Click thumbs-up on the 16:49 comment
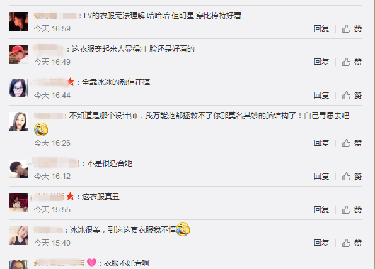Viewport: 375px width, 269px height. pos(352,62)
